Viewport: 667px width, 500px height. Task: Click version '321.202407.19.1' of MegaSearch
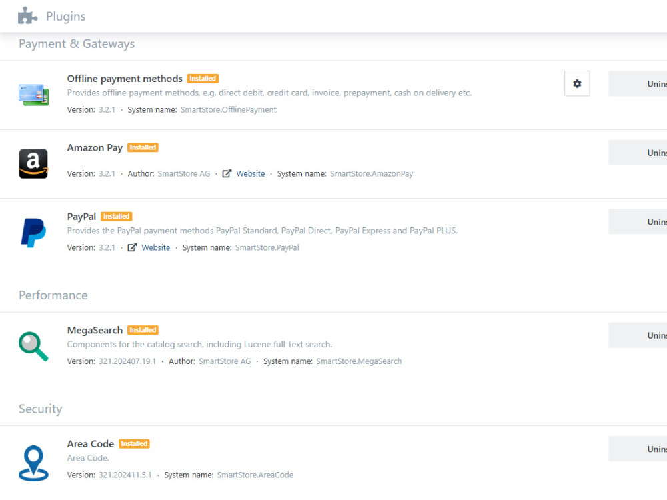[x=127, y=361]
